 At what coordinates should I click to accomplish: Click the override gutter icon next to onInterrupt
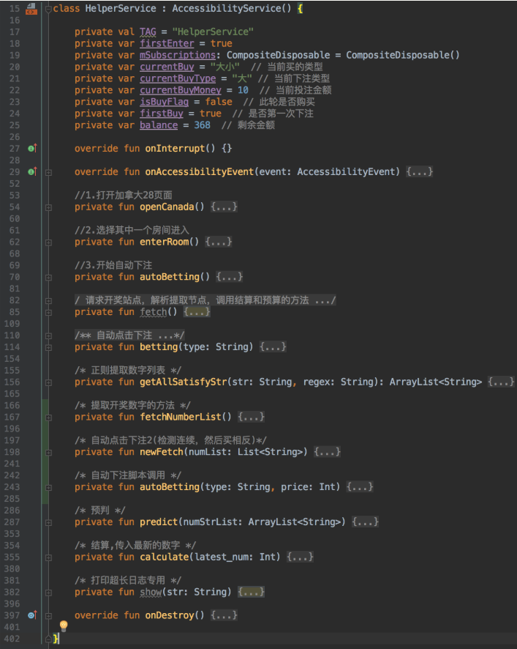pyautogui.click(x=31, y=149)
